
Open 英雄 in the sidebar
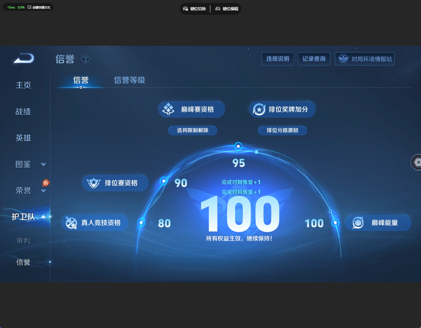[x=23, y=138]
